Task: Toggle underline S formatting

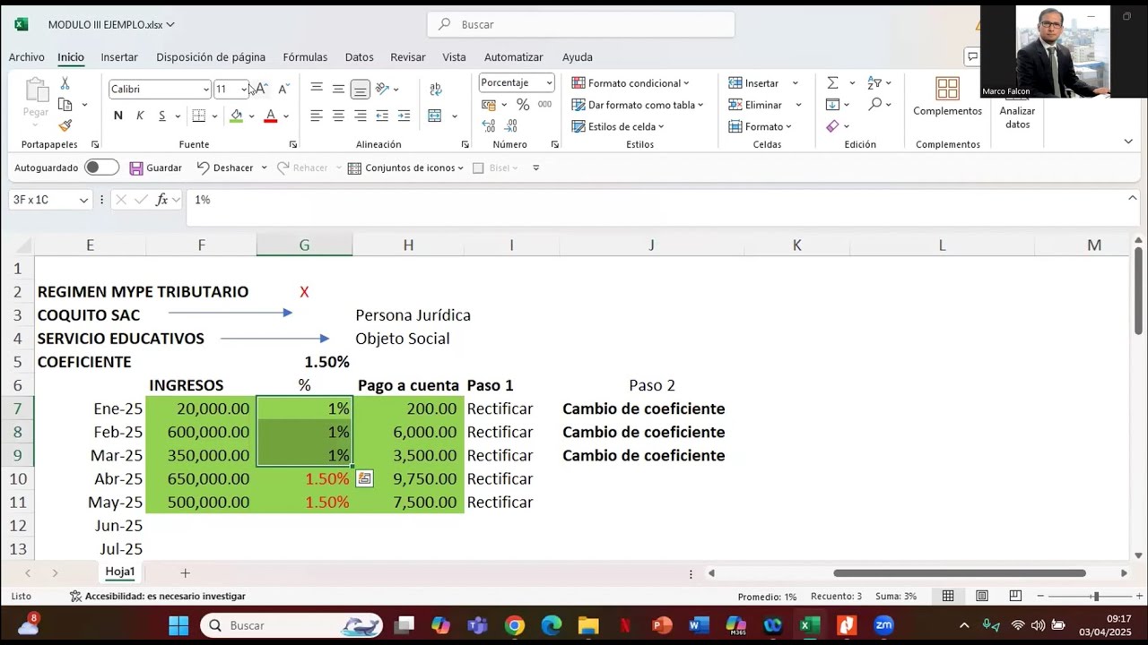Action: [161, 116]
